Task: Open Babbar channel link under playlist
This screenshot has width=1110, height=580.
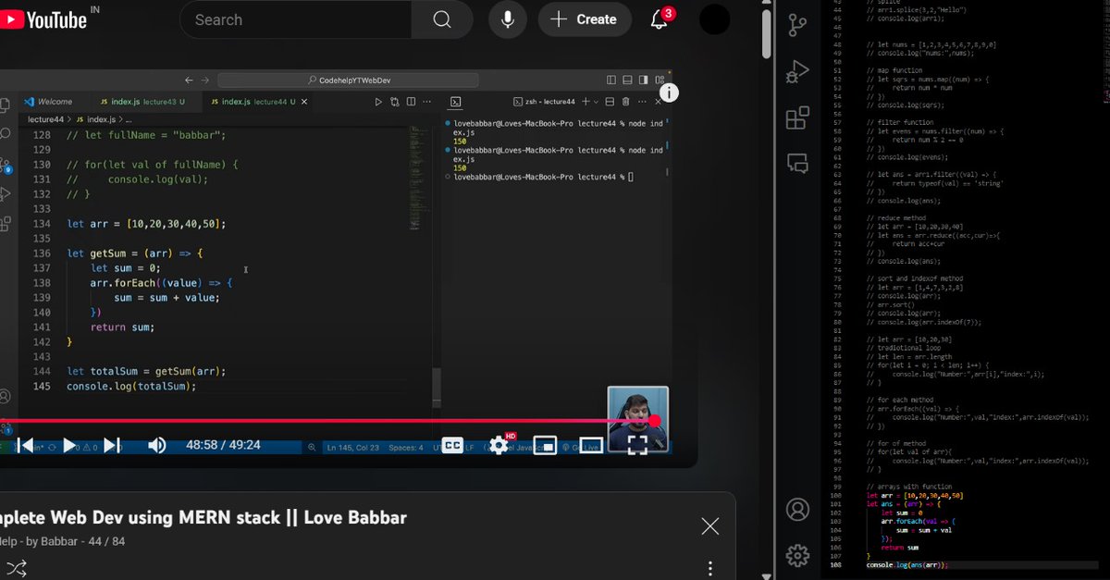Action: click(x=40, y=541)
